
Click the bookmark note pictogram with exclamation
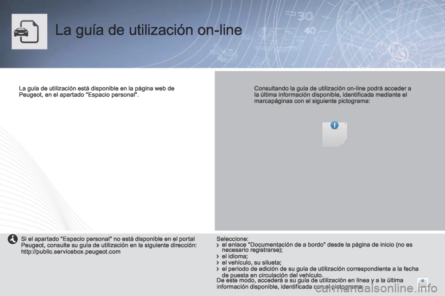click(335, 134)
